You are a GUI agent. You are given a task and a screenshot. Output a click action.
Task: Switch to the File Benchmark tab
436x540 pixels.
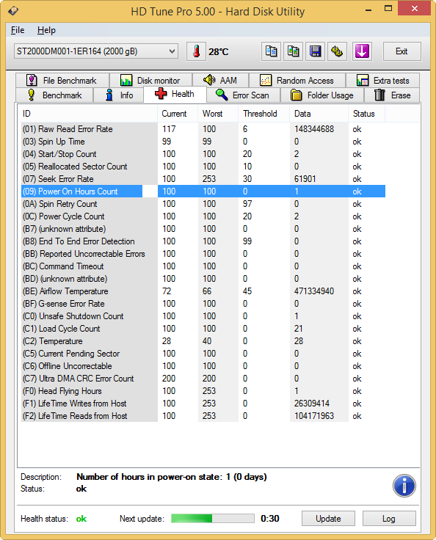[62, 81]
